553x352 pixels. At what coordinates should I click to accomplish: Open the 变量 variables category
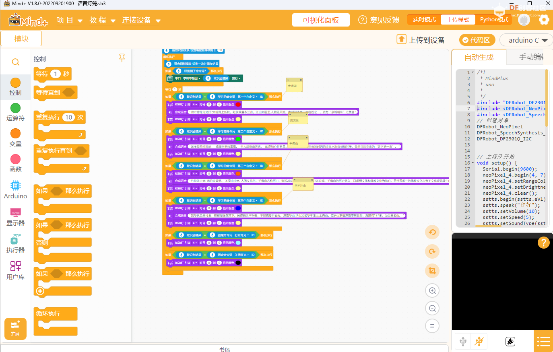pos(15,138)
